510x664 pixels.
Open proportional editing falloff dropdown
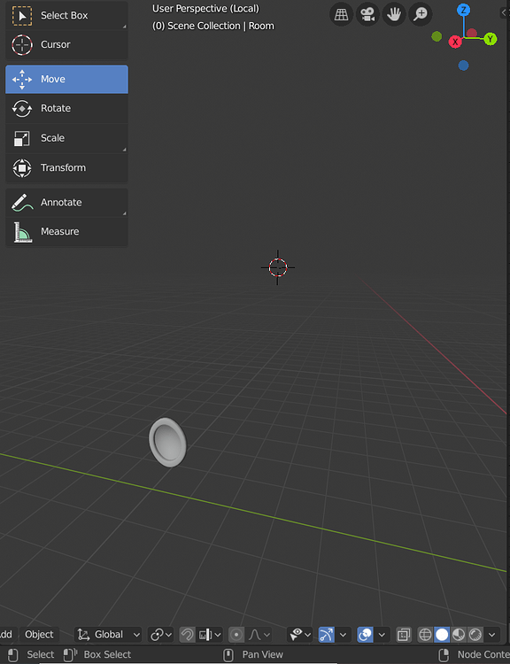pos(259,635)
